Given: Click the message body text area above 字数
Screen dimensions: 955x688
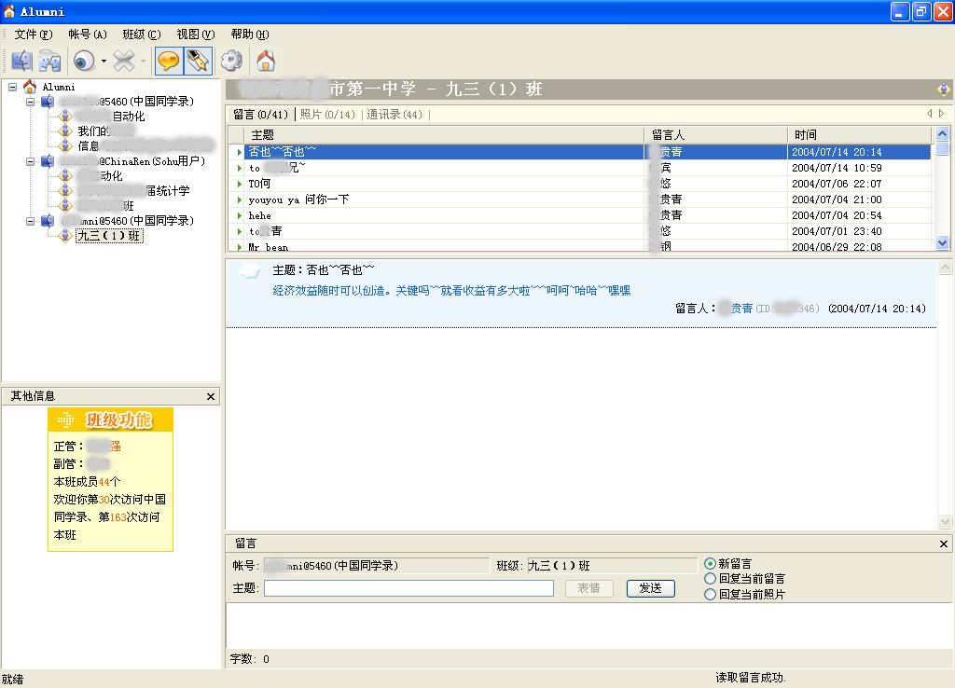Looking at the screenshot, I should pos(589,626).
